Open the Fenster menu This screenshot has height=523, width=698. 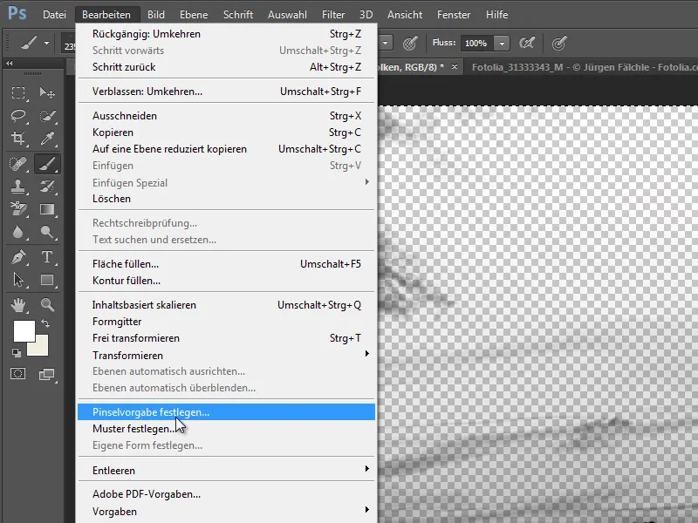pyautogui.click(x=454, y=15)
